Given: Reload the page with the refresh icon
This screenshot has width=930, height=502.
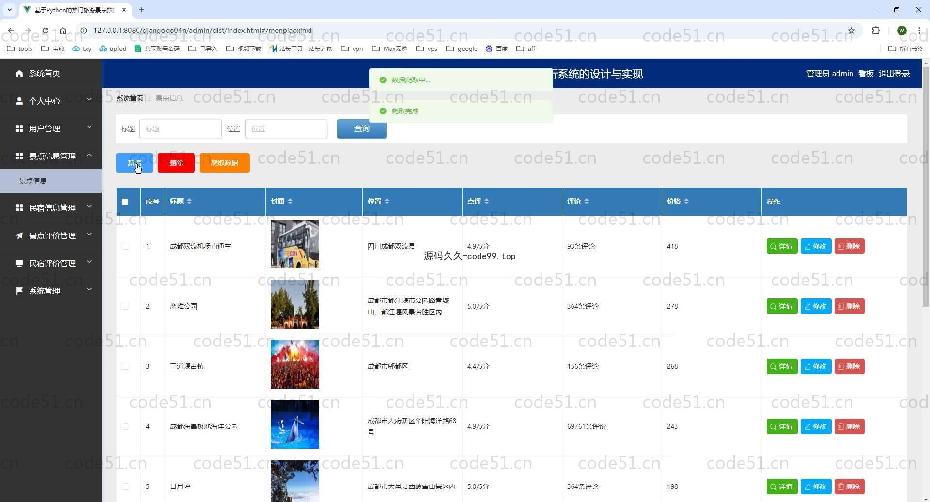Looking at the screenshot, I should pos(45,31).
